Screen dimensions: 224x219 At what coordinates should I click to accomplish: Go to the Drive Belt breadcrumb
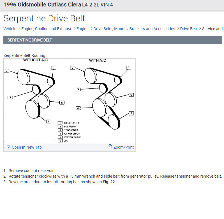click(x=189, y=29)
